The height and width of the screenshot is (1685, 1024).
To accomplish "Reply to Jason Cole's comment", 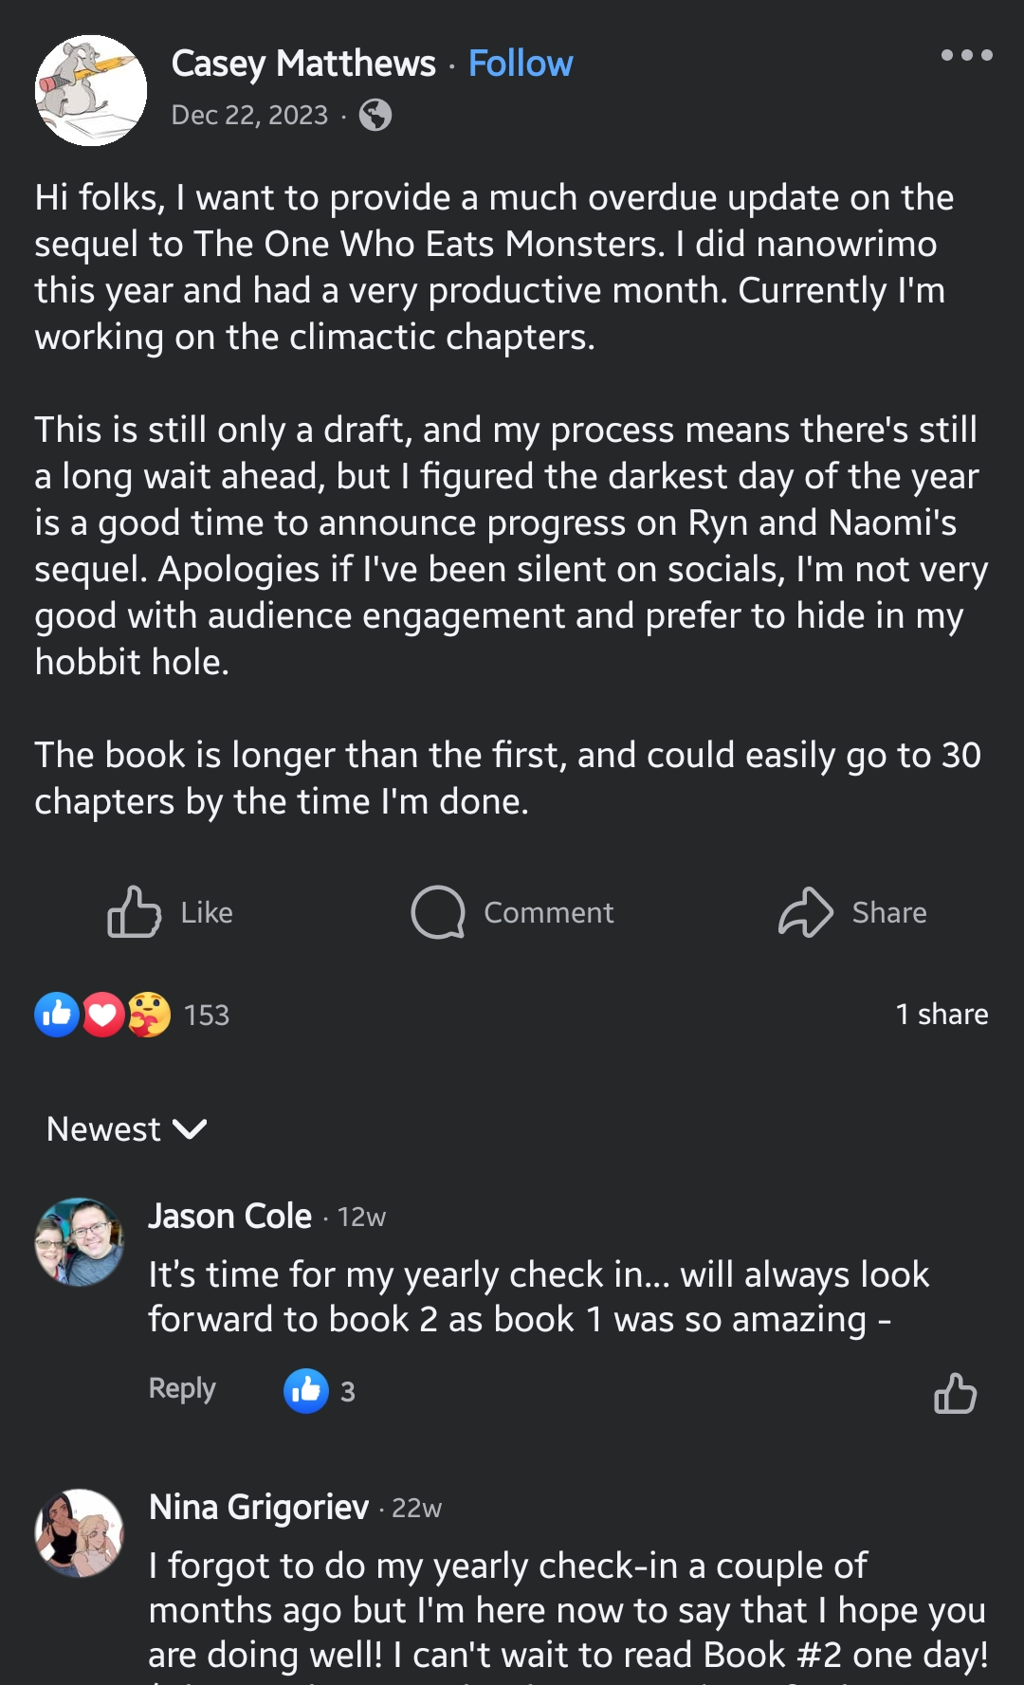I will click(x=182, y=1388).
